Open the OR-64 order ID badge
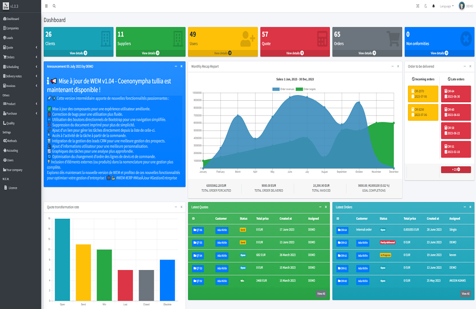This screenshot has height=309, width=476. (x=342, y=230)
